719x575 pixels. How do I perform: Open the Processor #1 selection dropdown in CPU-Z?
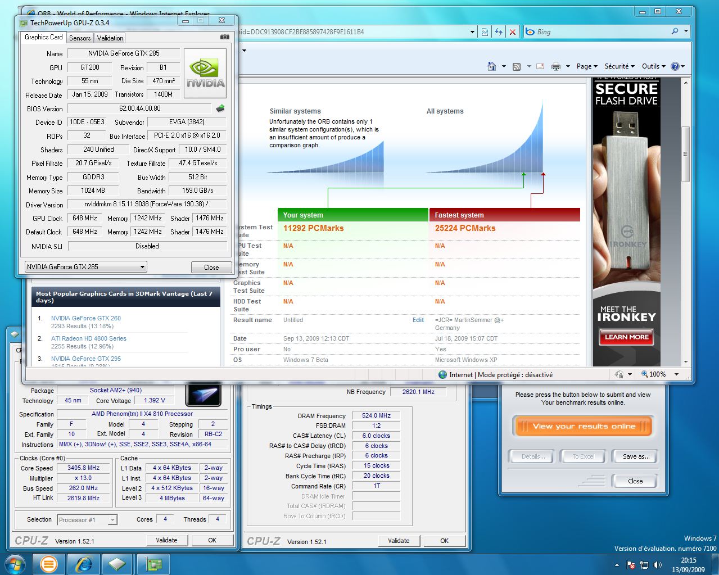(x=87, y=520)
